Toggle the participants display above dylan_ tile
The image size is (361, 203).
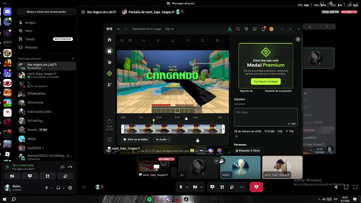[x=219, y=161]
